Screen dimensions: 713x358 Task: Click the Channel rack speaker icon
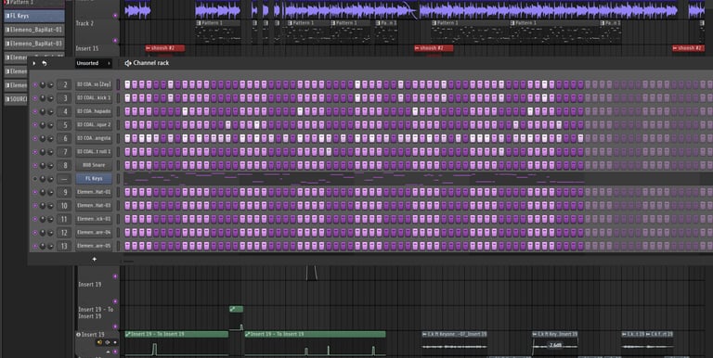[128, 63]
